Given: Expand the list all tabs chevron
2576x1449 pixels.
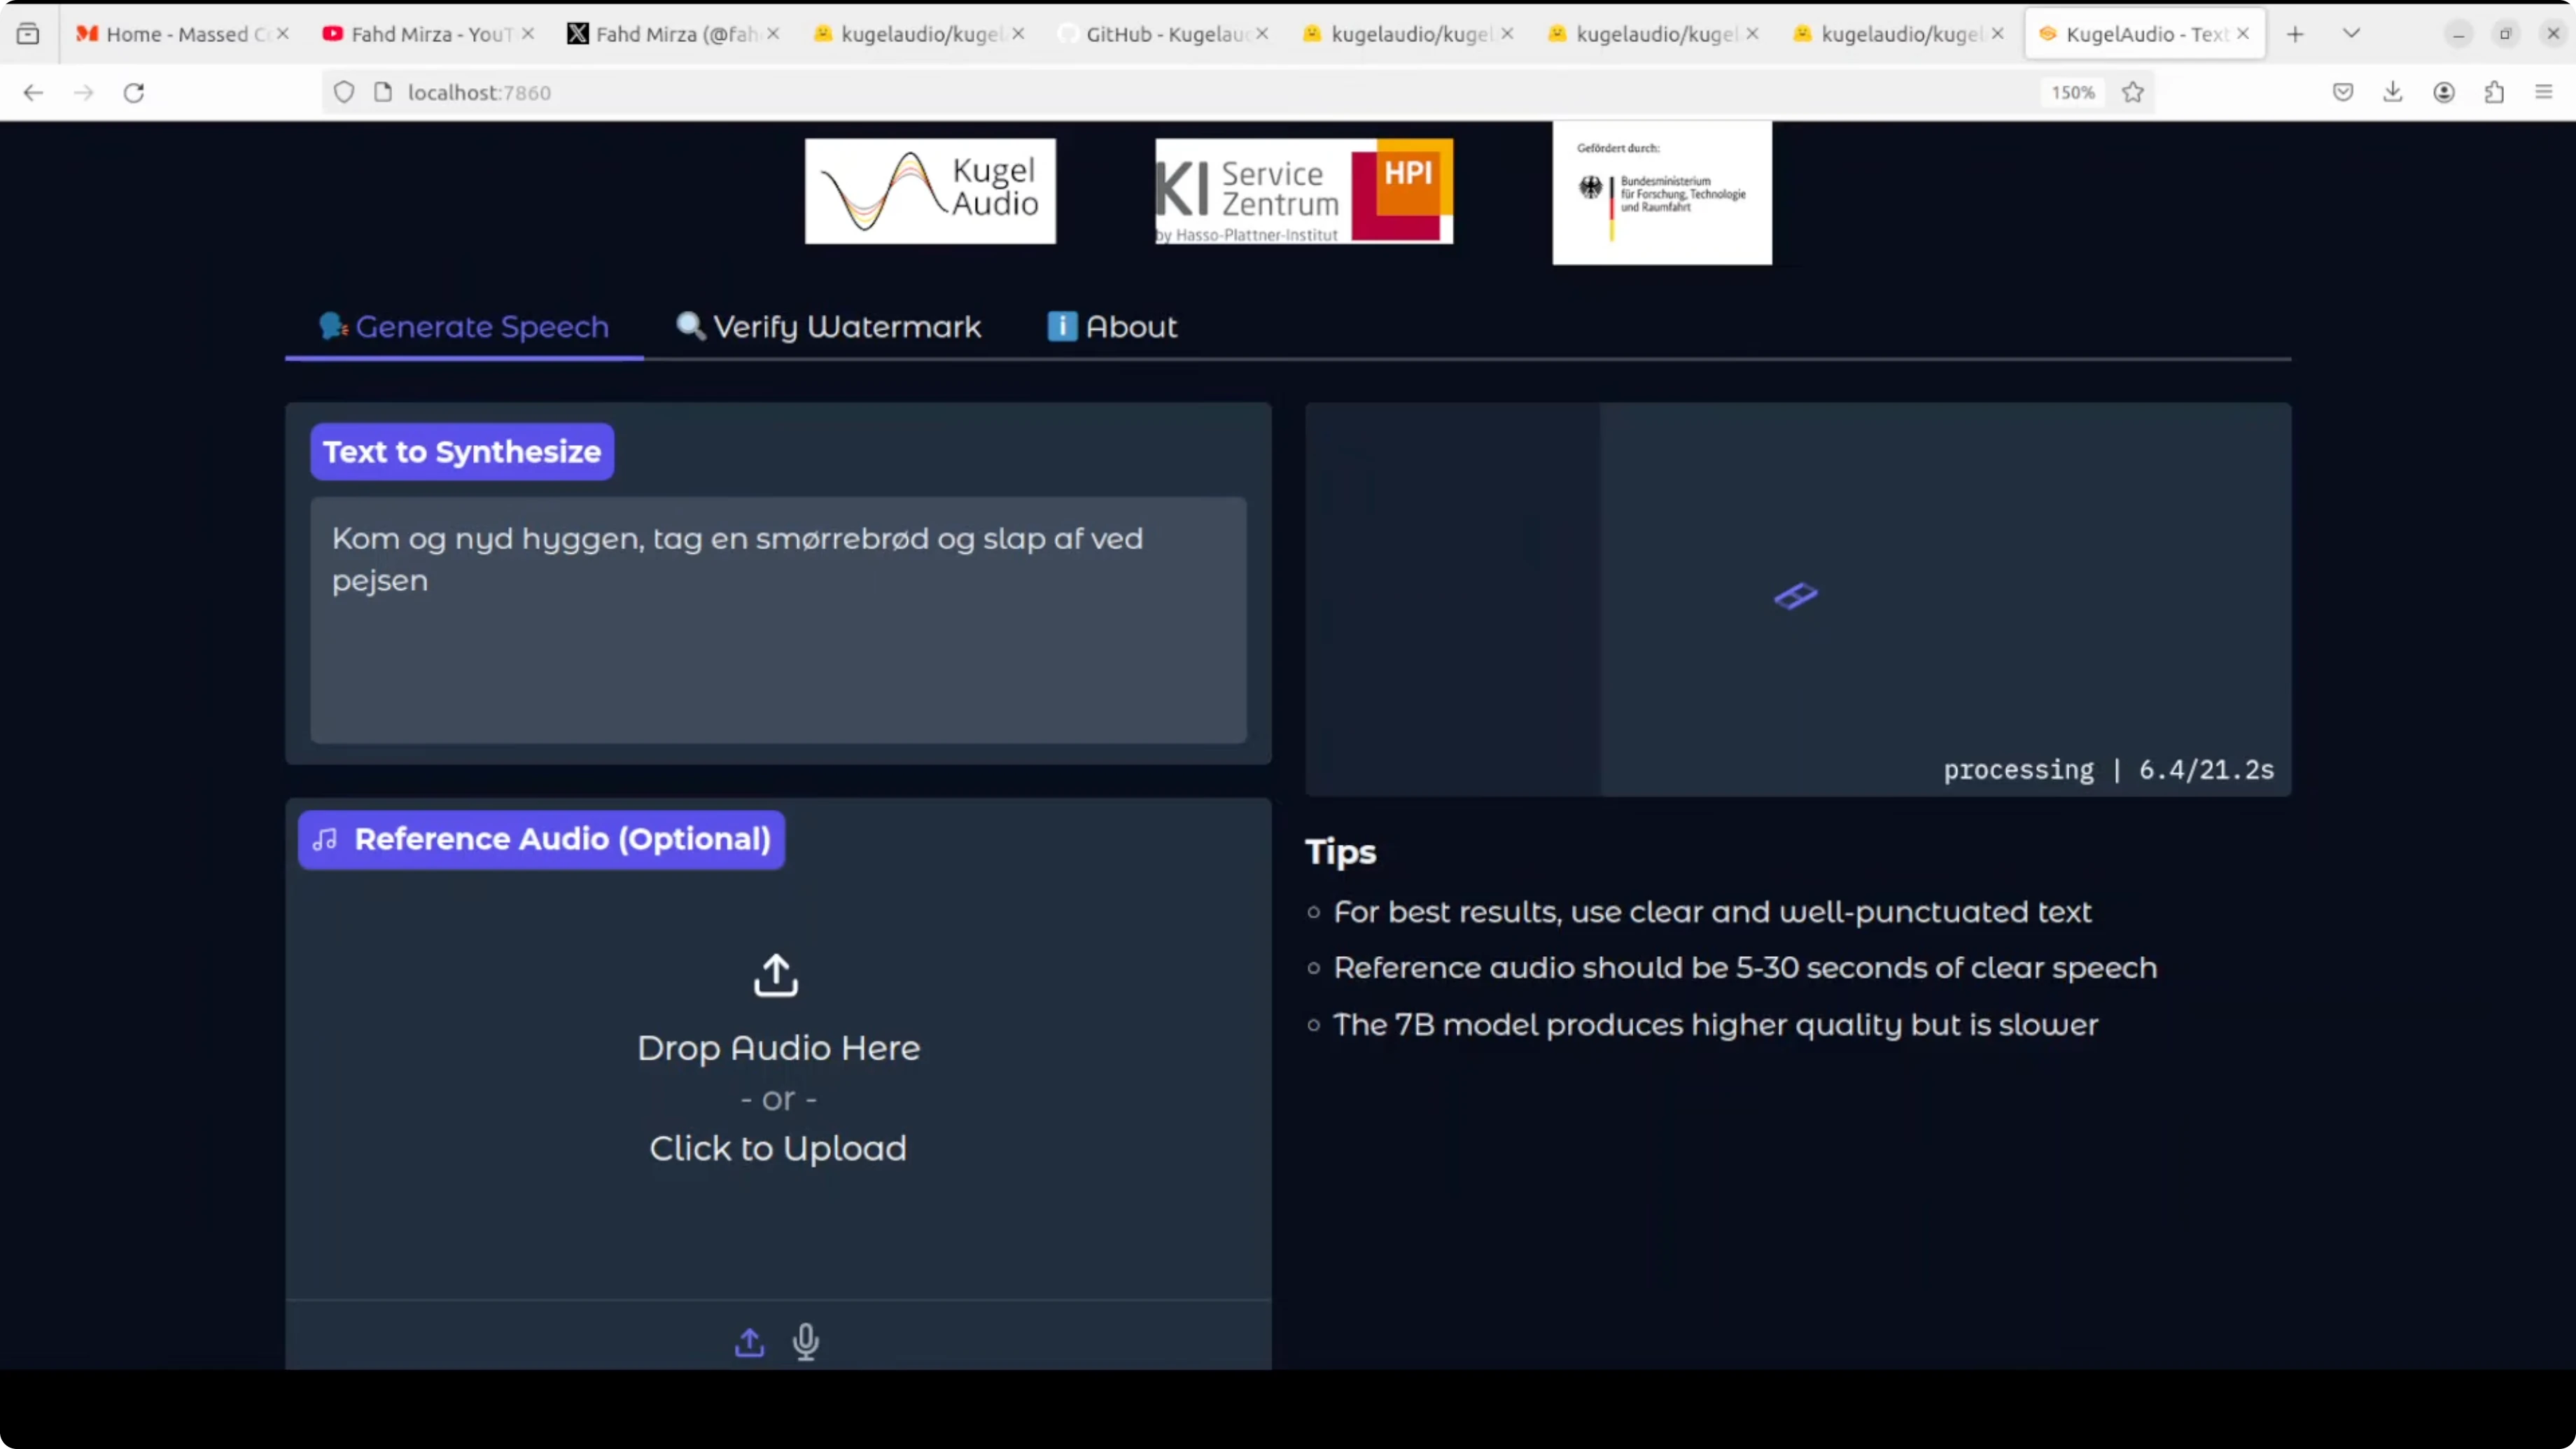Looking at the screenshot, I should (x=2351, y=33).
